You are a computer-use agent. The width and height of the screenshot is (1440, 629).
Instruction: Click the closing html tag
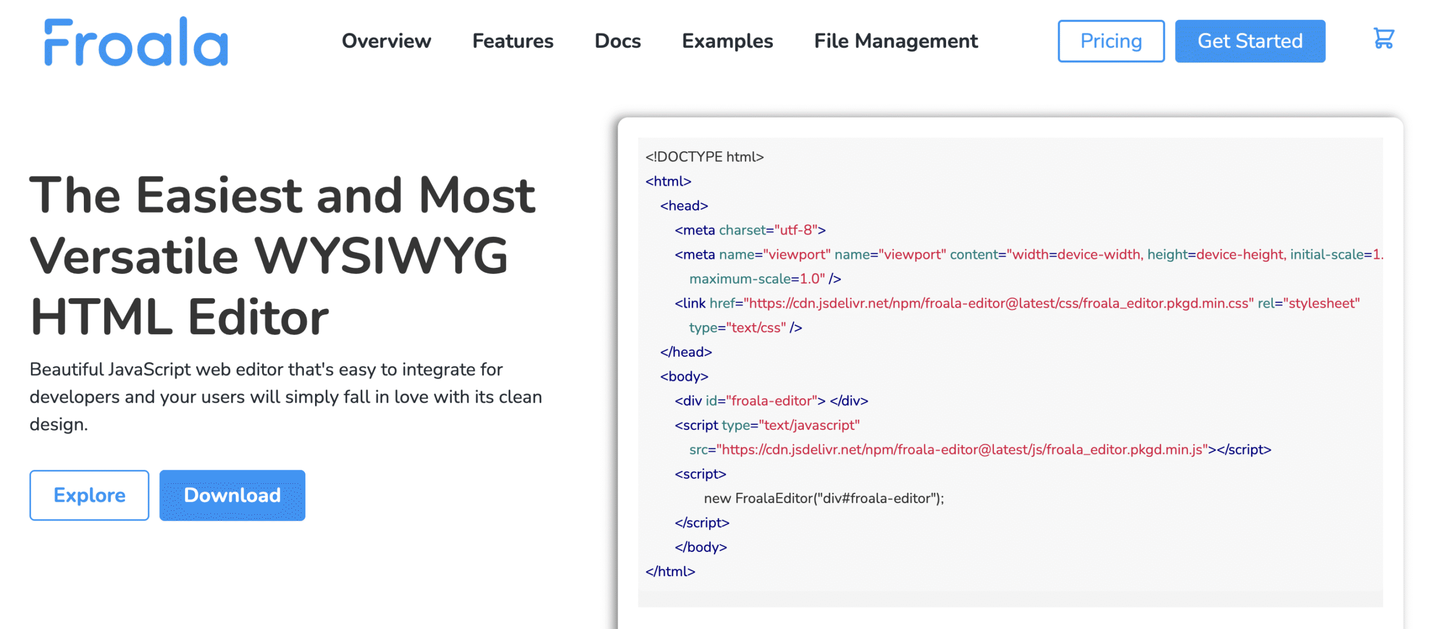pos(670,572)
